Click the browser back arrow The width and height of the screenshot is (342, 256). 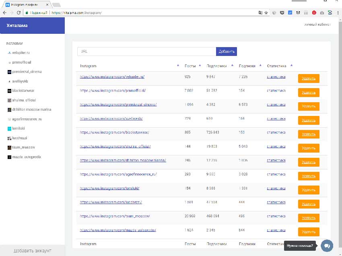click(x=4, y=12)
